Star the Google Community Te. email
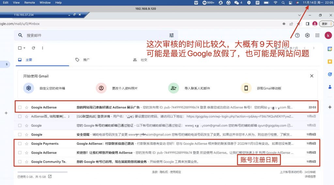The height and width of the screenshot is (185, 334). [x=27, y=162]
